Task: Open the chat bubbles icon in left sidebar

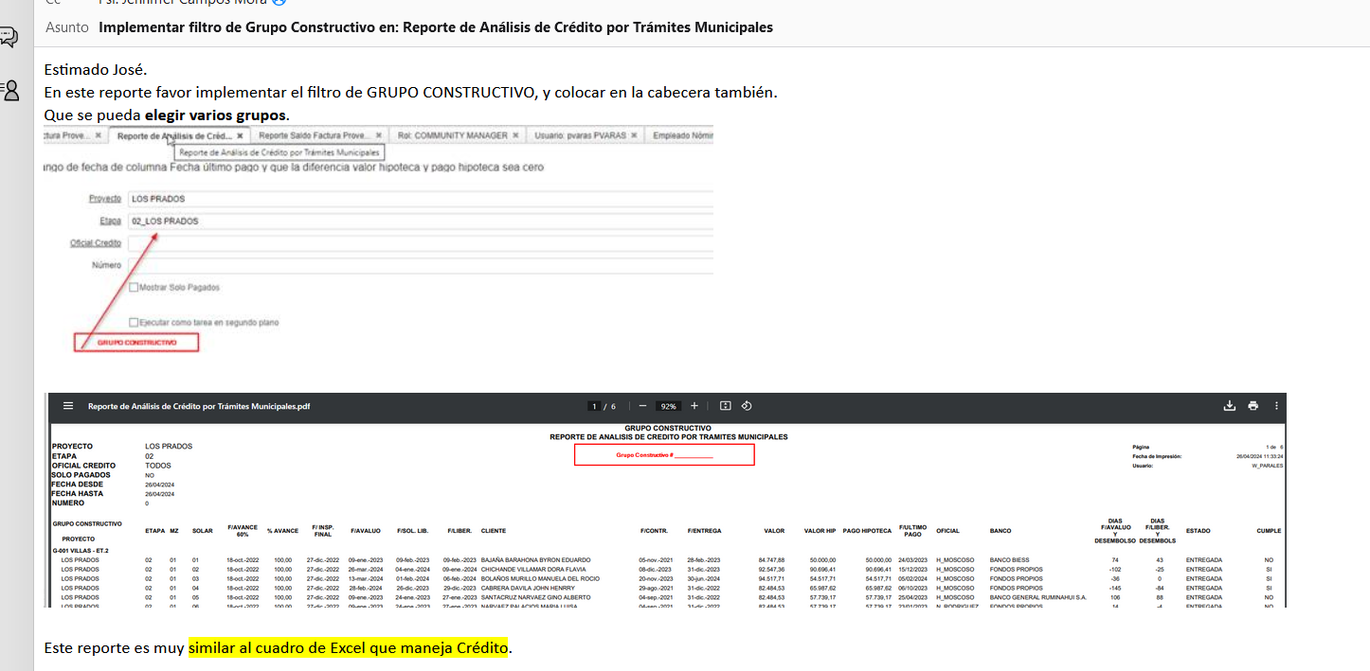Action: pyautogui.click(x=9, y=37)
